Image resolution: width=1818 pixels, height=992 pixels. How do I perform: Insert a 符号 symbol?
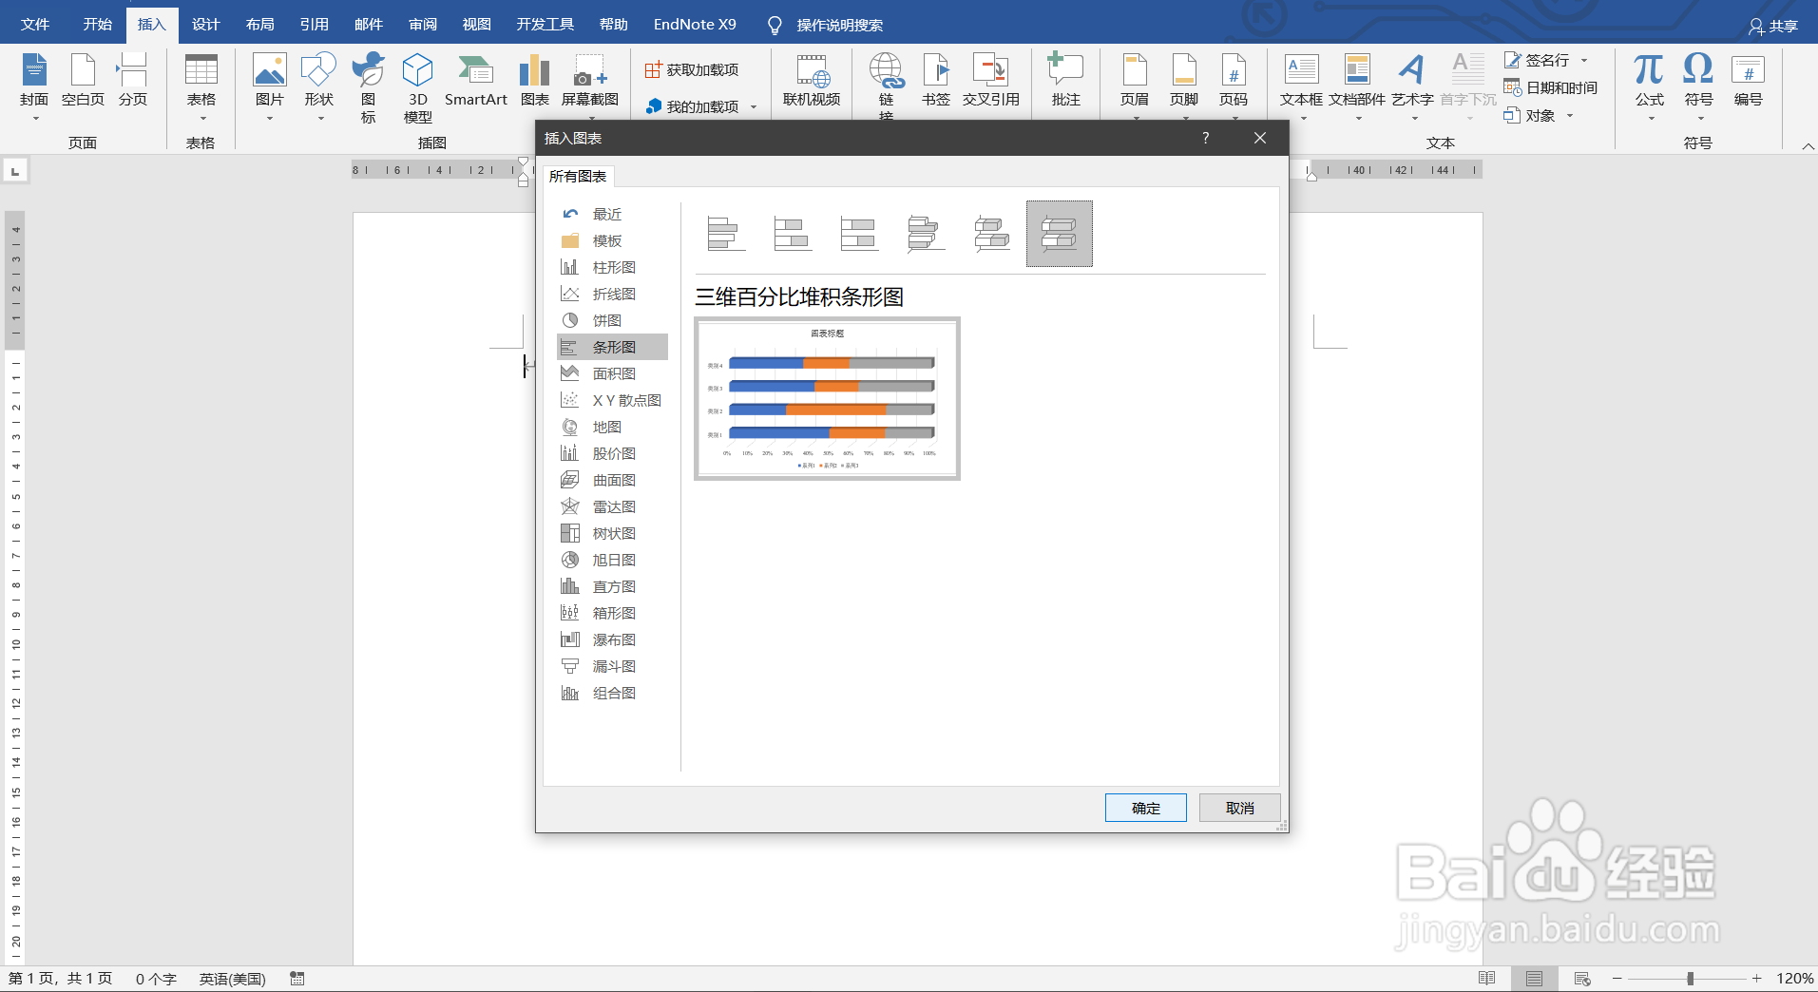click(x=1698, y=87)
